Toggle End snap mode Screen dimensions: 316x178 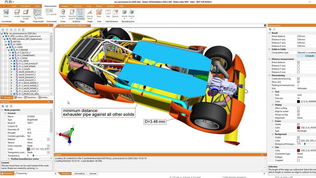click(x=37, y=14)
